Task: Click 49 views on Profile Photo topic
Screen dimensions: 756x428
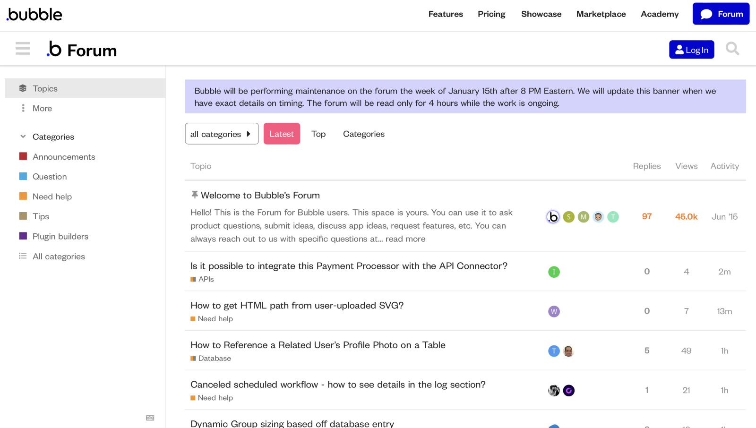Action: pyautogui.click(x=686, y=351)
